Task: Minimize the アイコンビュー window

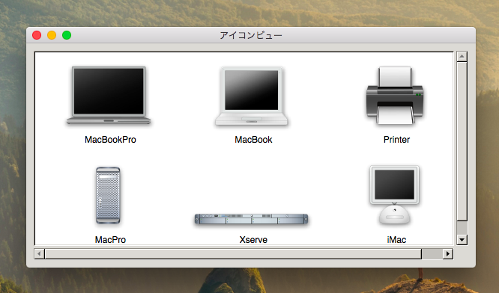Action: point(52,35)
